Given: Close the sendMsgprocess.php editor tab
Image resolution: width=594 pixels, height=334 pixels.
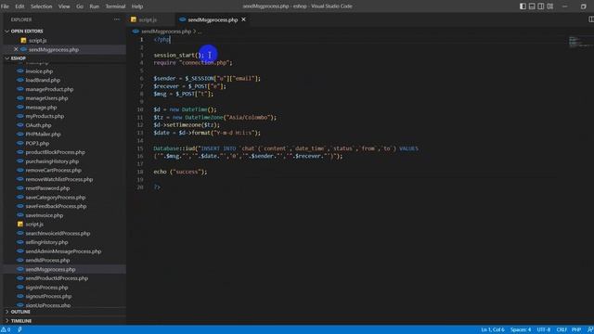Looking at the screenshot, I should pyautogui.click(x=243, y=19).
